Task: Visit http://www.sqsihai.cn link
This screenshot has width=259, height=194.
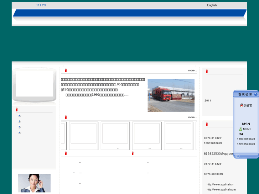Action: (220, 184)
